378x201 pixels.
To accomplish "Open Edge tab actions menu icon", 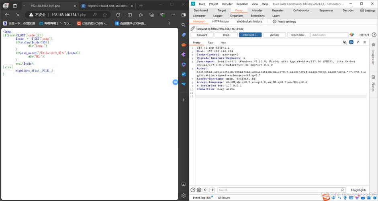I will point(15,6).
